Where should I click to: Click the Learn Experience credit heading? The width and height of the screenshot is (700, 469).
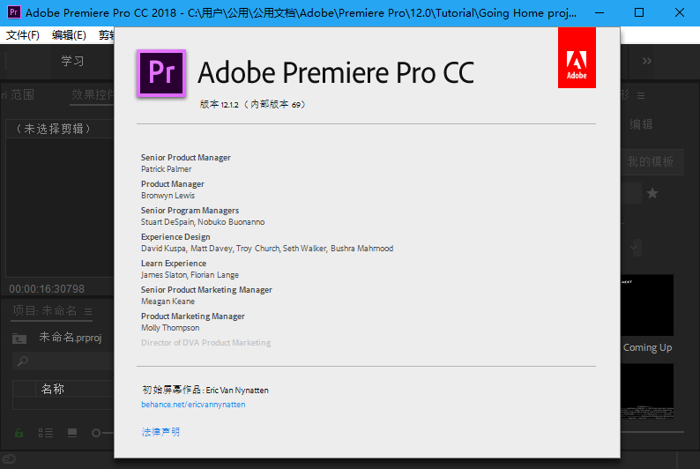coord(174,264)
